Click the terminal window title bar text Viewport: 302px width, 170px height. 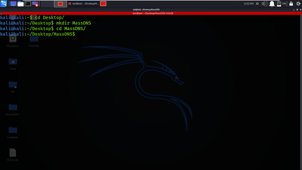click(146, 9)
